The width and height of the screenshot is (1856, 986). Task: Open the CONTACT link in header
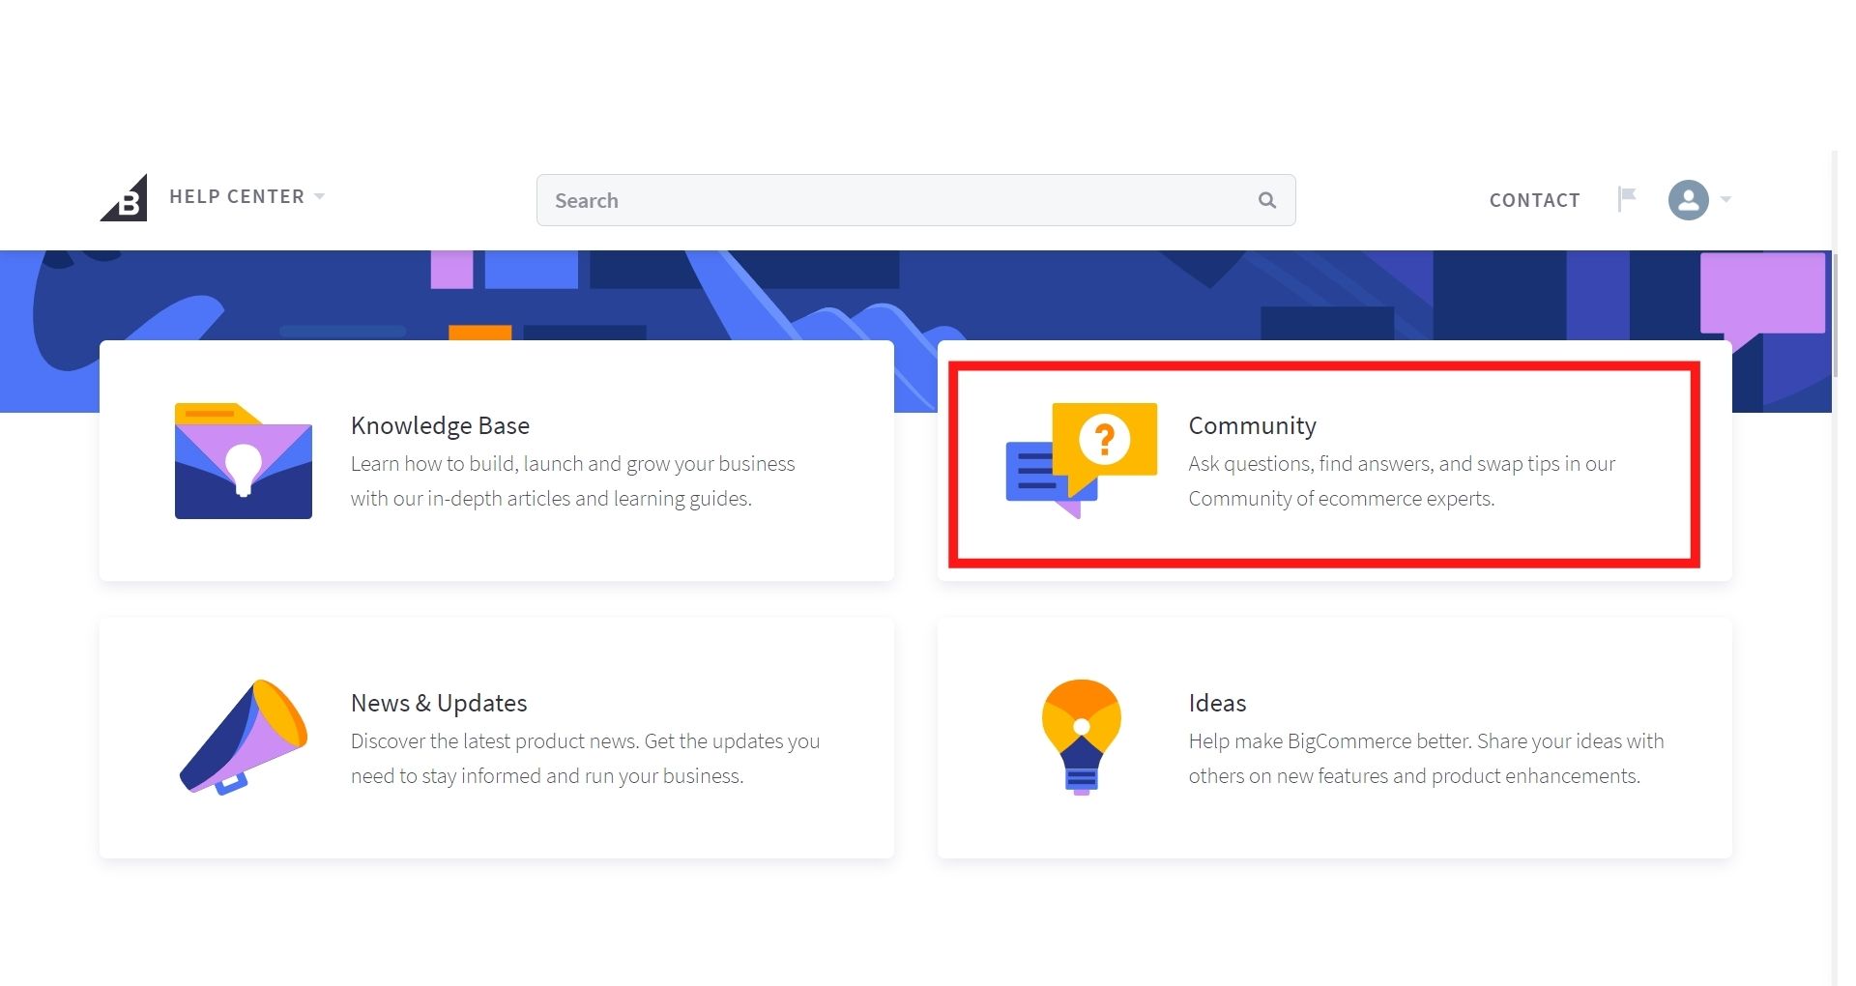click(x=1534, y=200)
